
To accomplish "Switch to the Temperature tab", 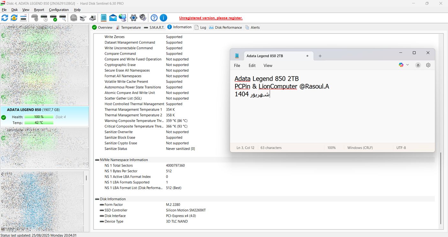I will tap(128, 27).
